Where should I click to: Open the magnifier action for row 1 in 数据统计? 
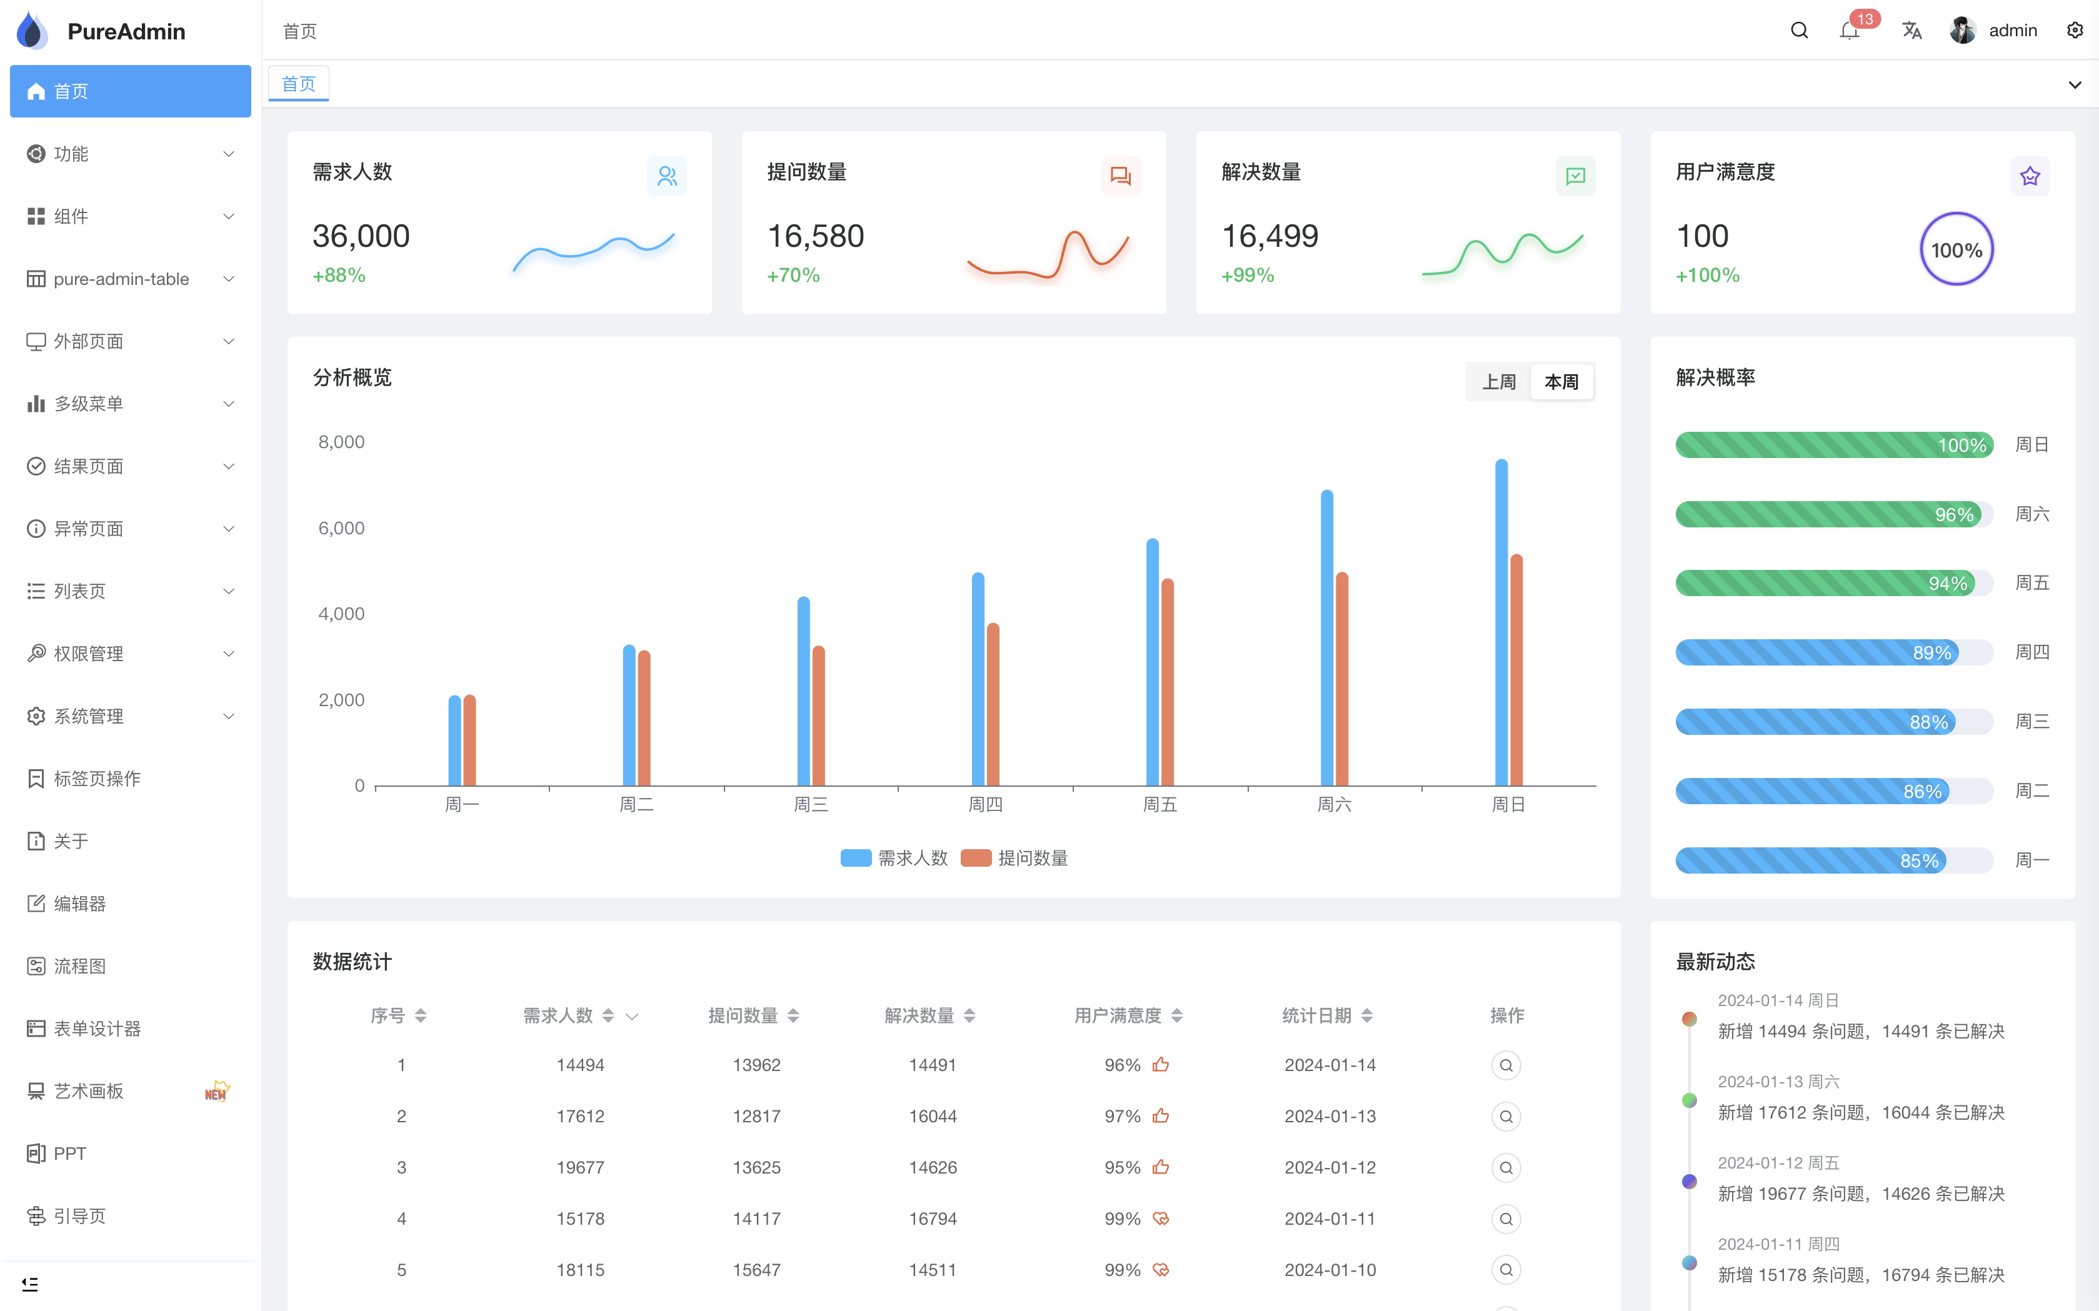[x=1506, y=1065]
